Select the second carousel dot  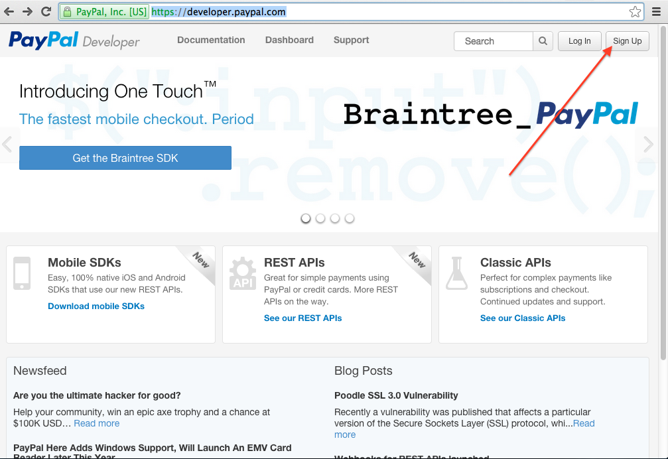(320, 218)
